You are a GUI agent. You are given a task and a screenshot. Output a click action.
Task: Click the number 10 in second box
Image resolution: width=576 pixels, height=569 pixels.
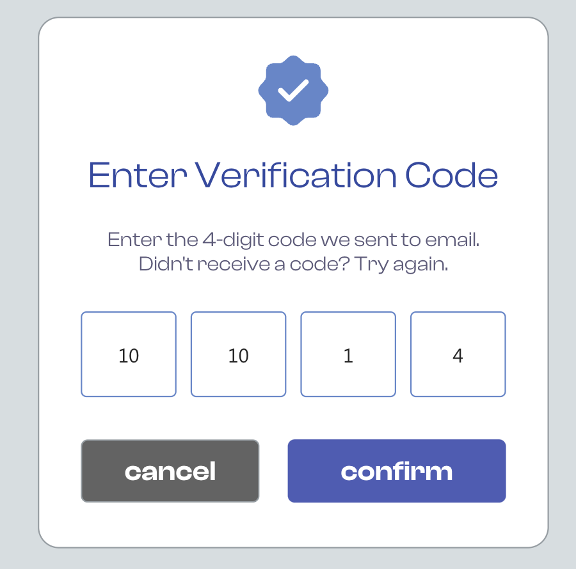tap(238, 355)
